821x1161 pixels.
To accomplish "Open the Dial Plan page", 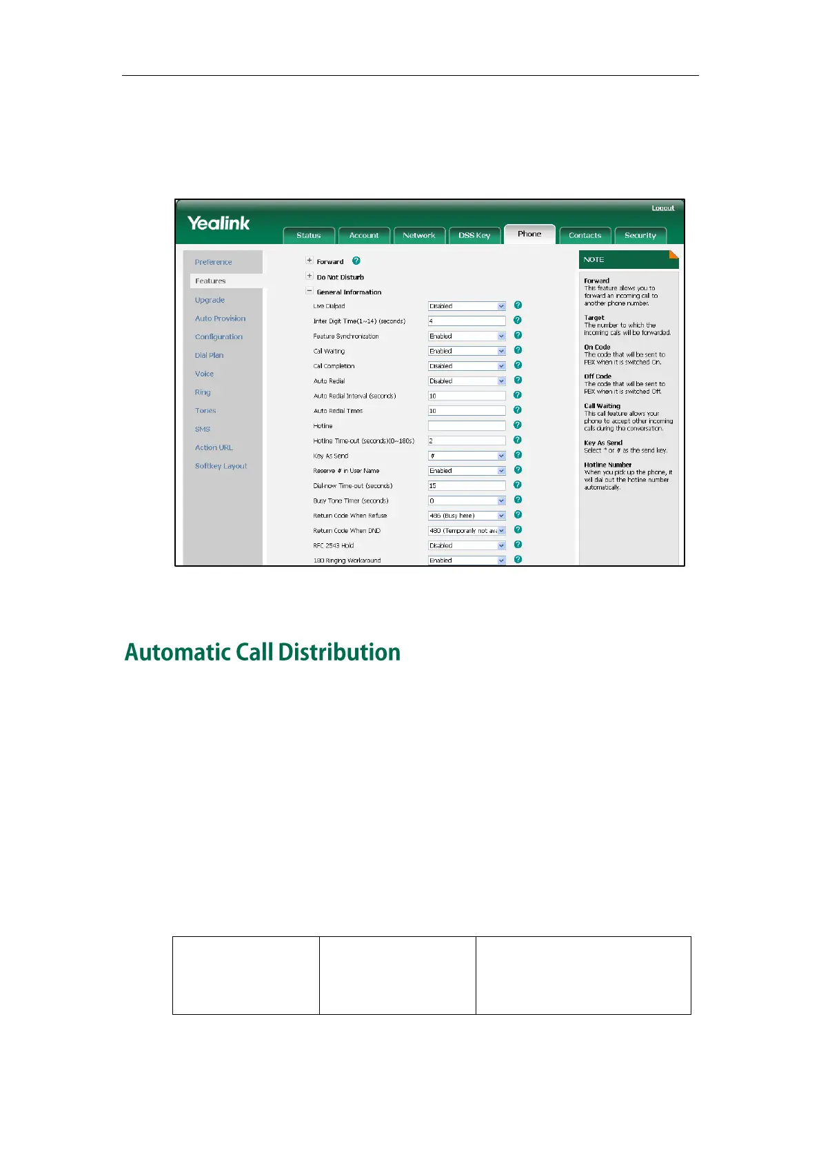I will click(209, 355).
